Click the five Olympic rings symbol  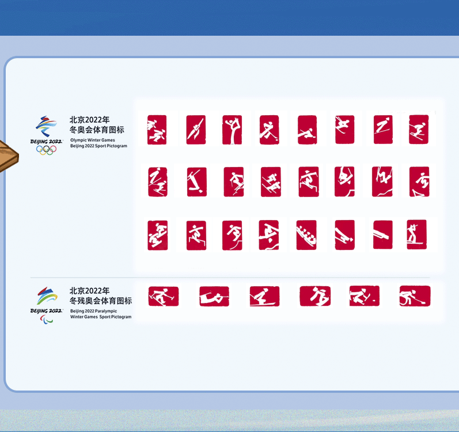coord(46,150)
